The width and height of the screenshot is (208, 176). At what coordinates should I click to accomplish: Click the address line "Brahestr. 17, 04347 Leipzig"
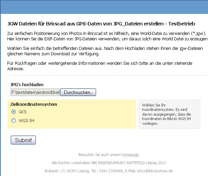pos(109,171)
